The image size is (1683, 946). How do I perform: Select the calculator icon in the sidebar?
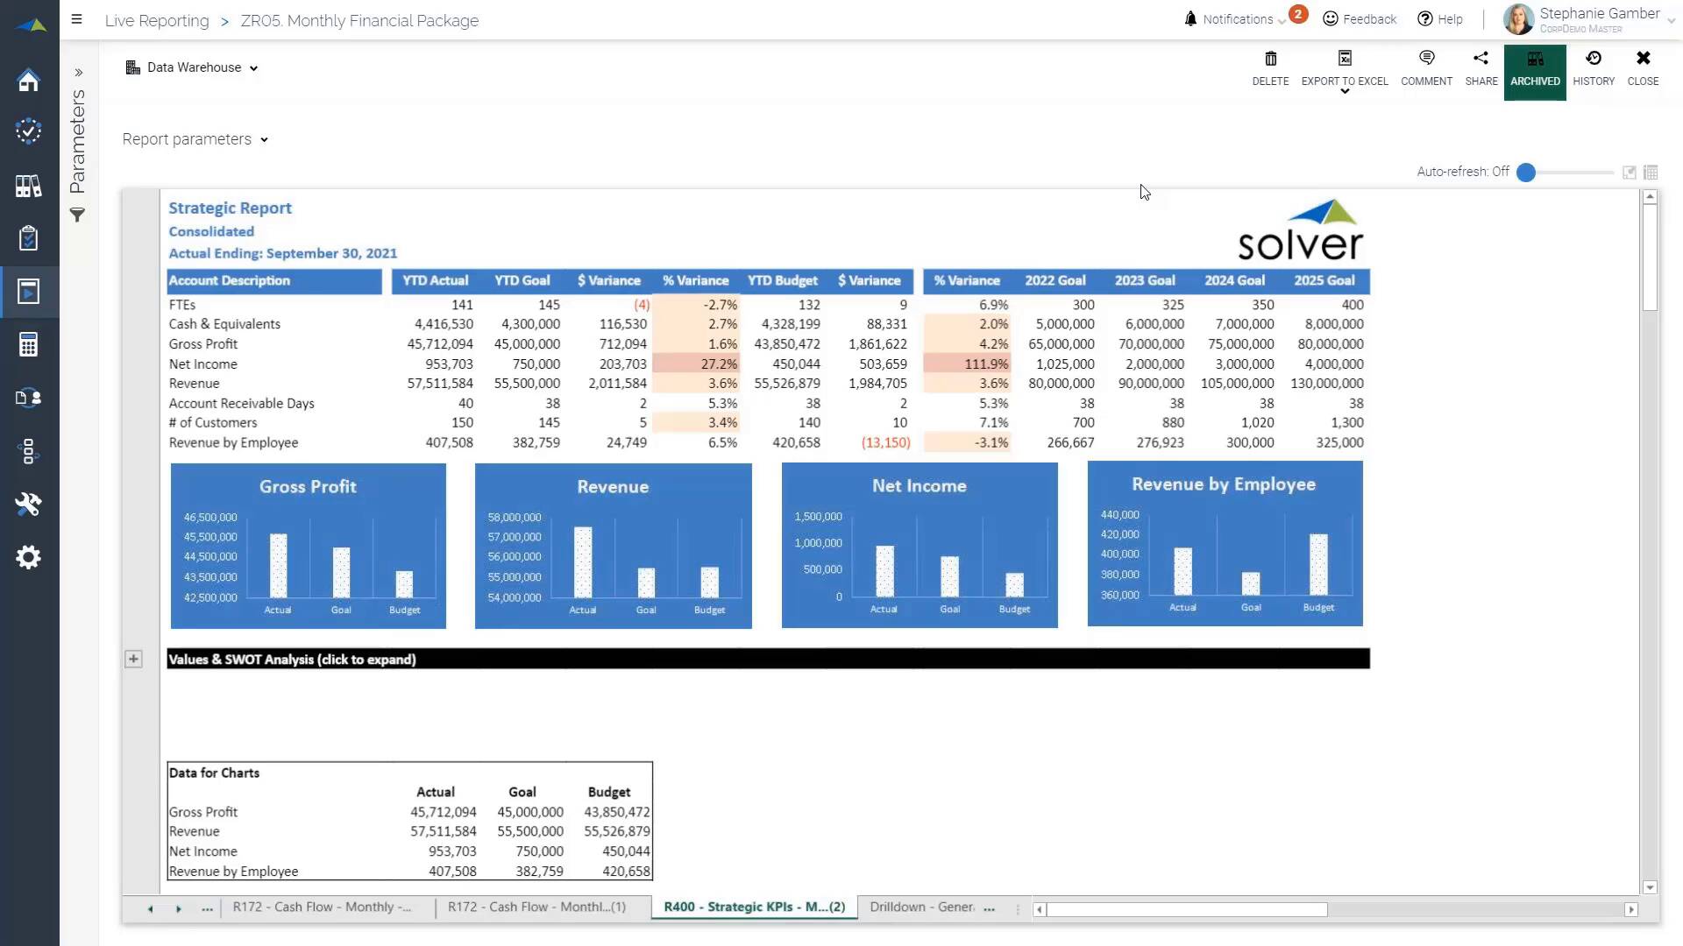[29, 344]
